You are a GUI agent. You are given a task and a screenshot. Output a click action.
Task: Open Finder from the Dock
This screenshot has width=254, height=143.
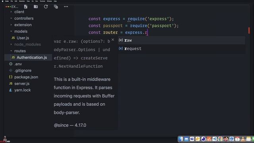point(181,139)
